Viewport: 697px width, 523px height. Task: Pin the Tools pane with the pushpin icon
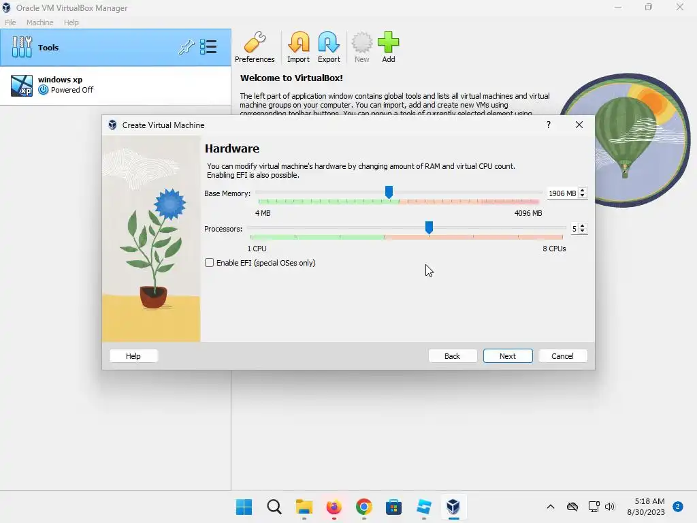(x=187, y=47)
